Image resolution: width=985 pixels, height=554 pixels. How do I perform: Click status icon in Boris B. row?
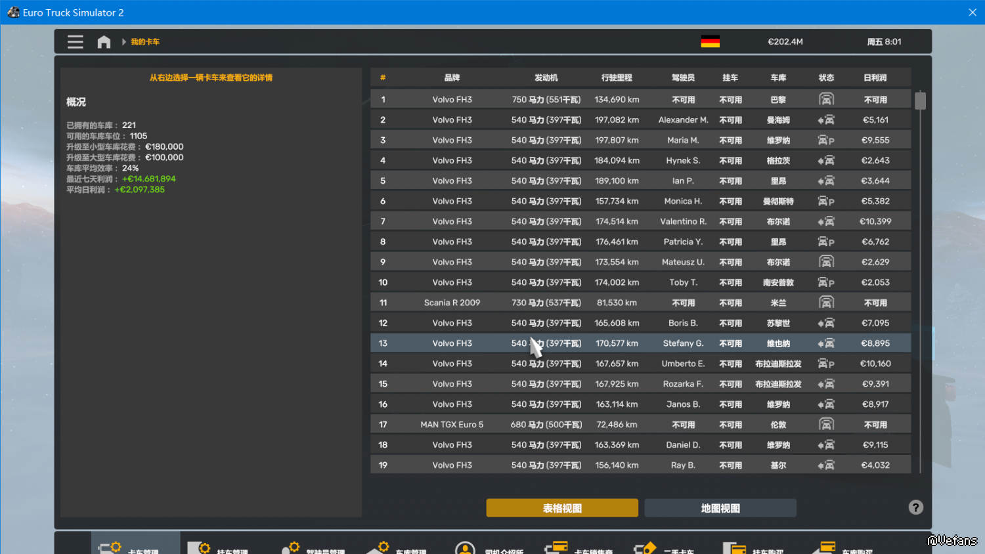point(826,323)
